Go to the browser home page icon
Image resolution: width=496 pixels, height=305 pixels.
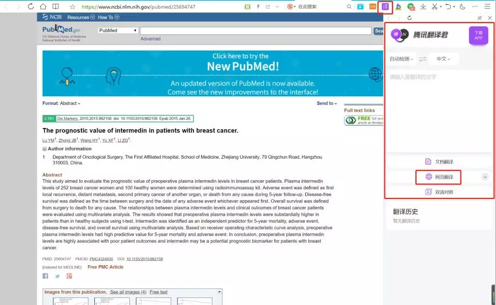43,6
